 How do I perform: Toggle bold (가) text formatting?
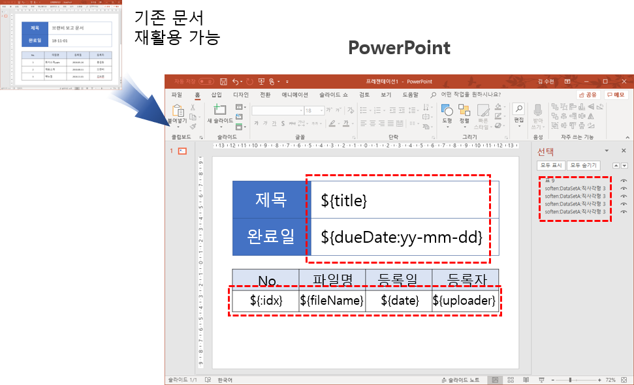(x=256, y=123)
